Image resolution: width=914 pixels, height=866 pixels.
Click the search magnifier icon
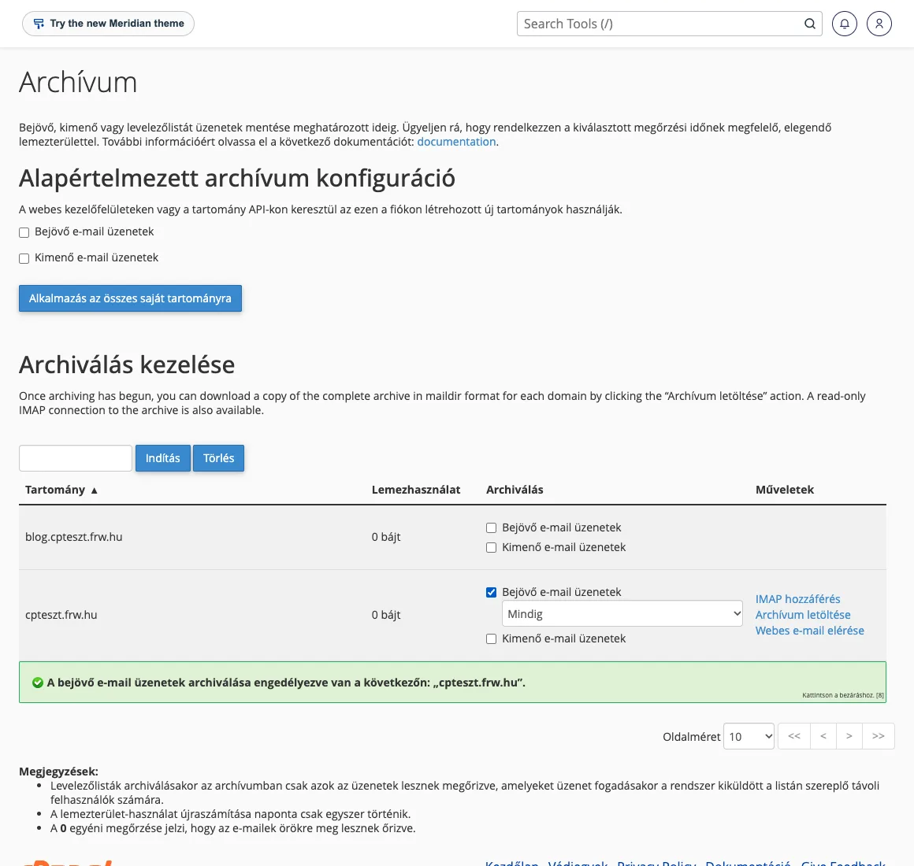click(810, 24)
